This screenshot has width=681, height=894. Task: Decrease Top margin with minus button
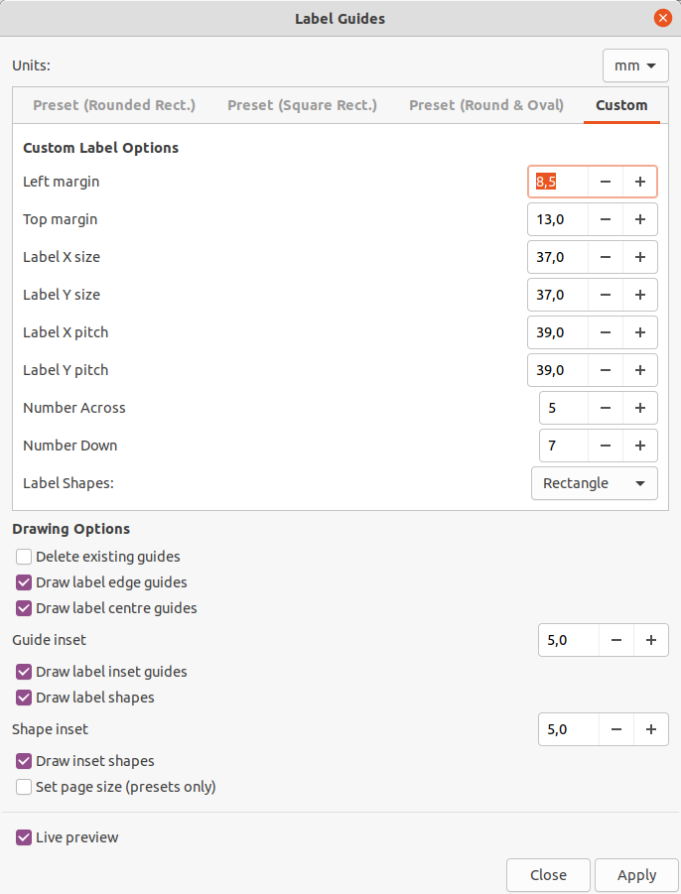[x=606, y=219]
